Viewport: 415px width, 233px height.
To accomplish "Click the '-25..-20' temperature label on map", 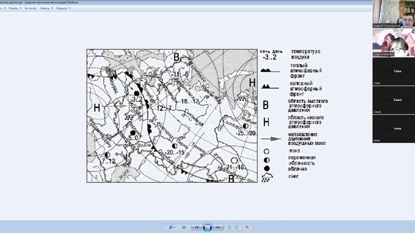I will coord(246,133).
